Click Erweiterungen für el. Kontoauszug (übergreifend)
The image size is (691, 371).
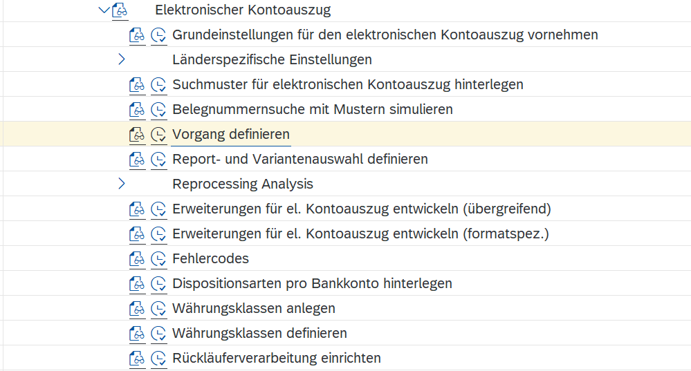[x=362, y=209]
